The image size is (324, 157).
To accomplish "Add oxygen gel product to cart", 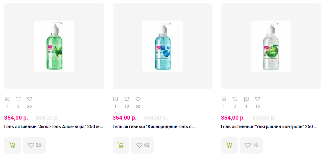I will point(121,145).
